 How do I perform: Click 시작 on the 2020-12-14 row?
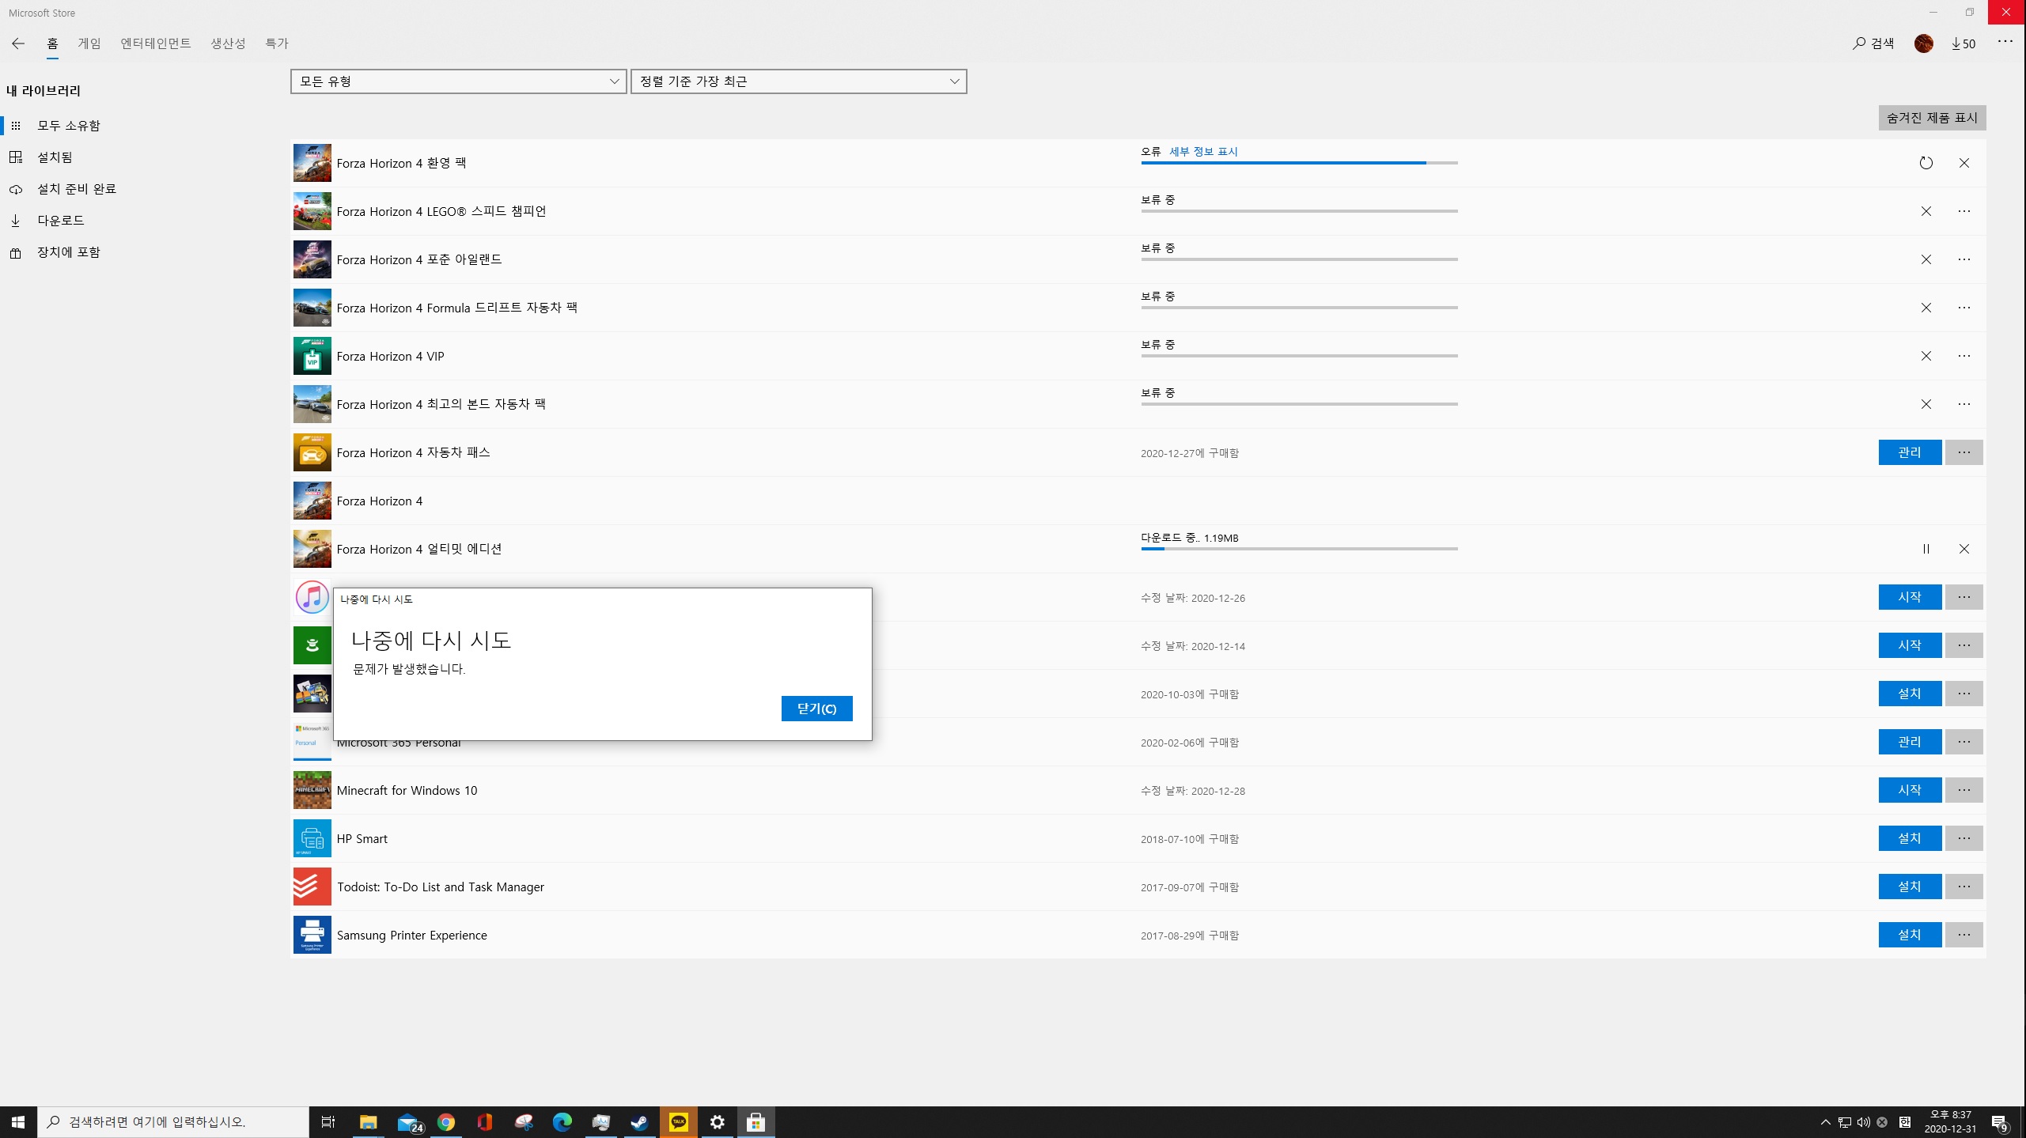[x=1910, y=645]
